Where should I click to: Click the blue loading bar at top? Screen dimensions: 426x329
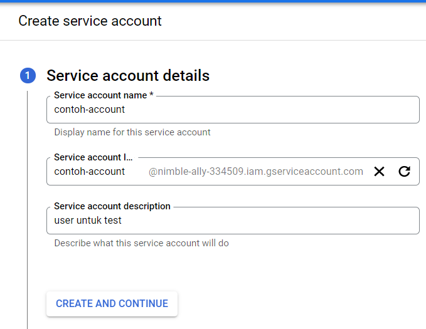[x=213, y=1]
